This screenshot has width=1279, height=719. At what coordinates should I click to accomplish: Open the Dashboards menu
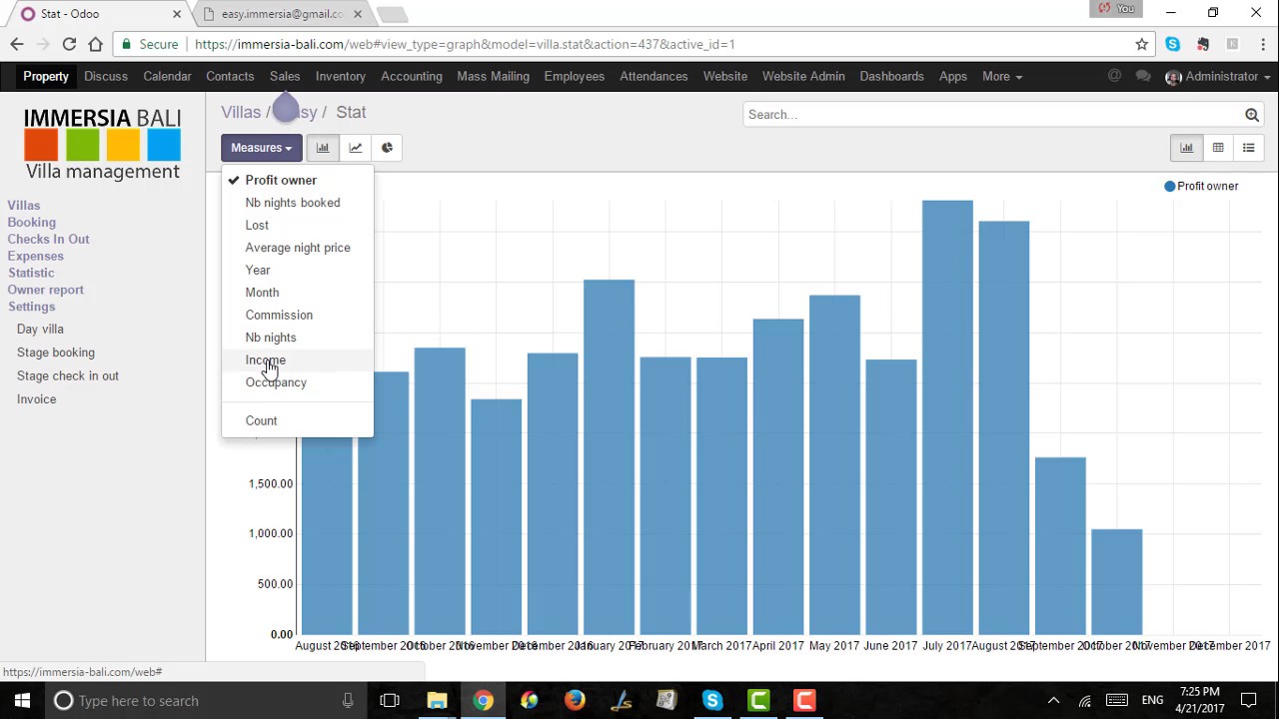tap(891, 76)
